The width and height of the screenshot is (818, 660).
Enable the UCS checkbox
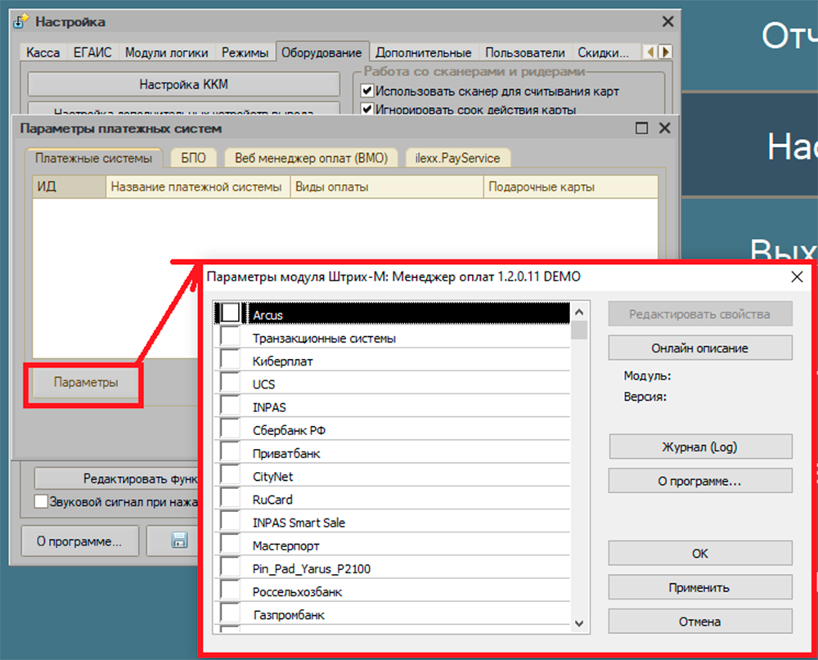pyautogui.click(x=230, y=383)
